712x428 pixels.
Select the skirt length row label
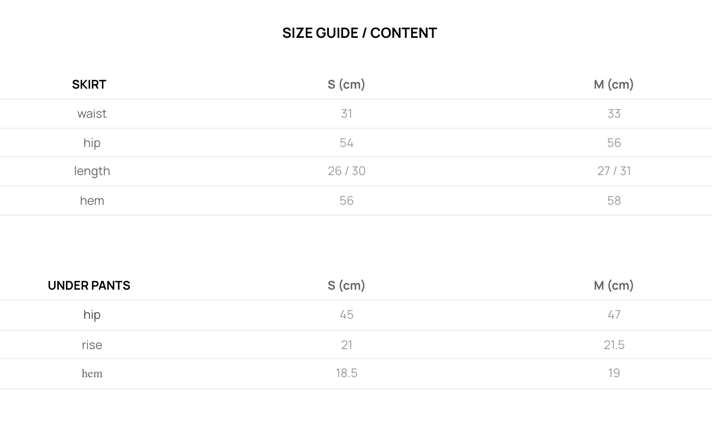[92, 171]
